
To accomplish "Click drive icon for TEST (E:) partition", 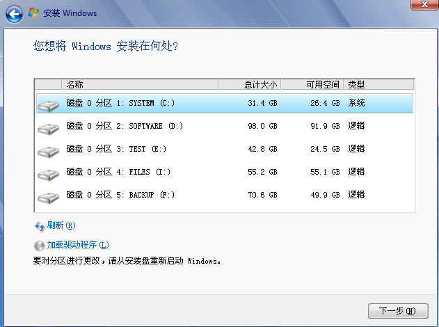I will (49, 150).
